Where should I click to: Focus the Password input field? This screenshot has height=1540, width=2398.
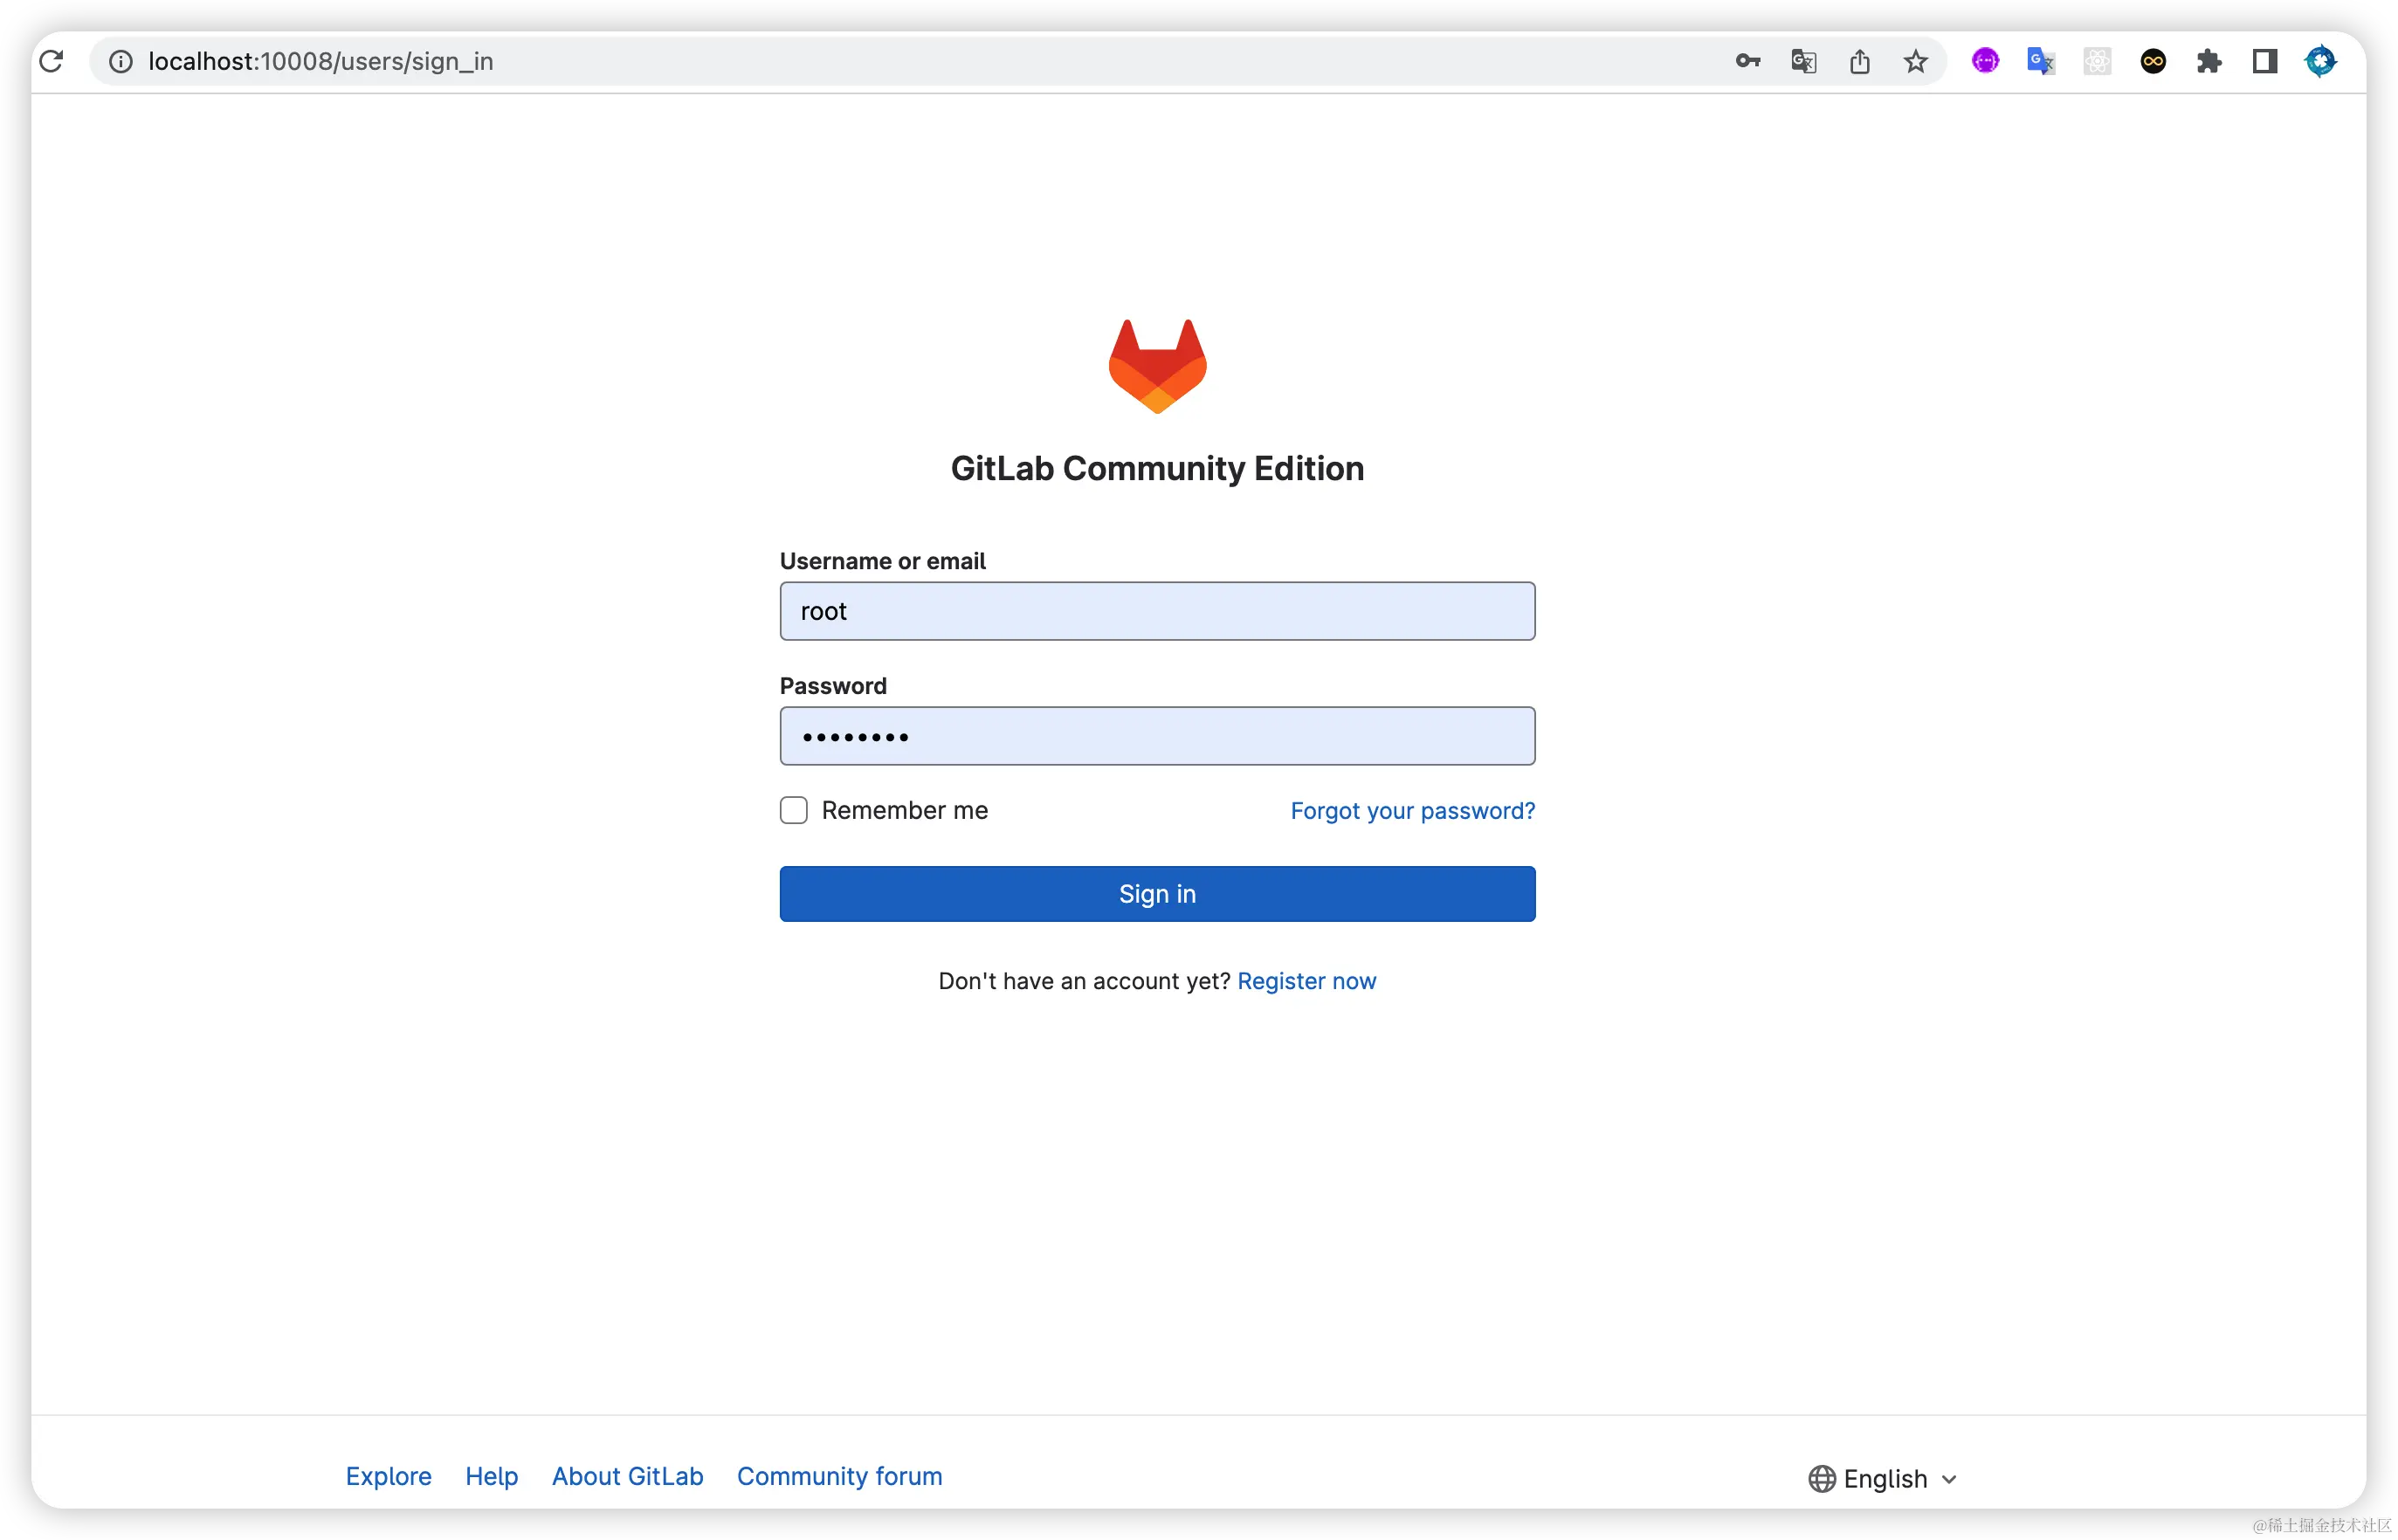pos(1157,736)
